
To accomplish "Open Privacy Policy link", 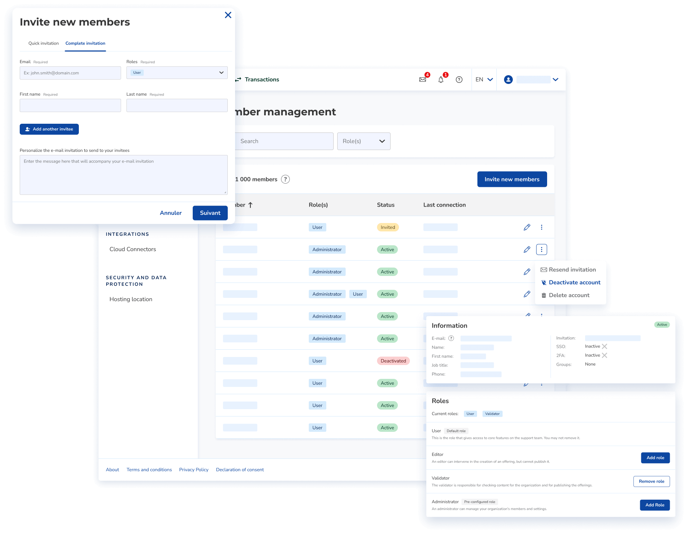I will pyautogui.click(x=194, y=470).
